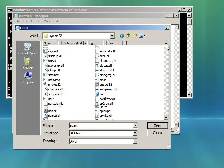Select the sl_anet.acm file icon

coord(97,60)
